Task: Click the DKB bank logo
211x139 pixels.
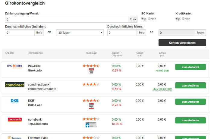Action: (15, 101)
